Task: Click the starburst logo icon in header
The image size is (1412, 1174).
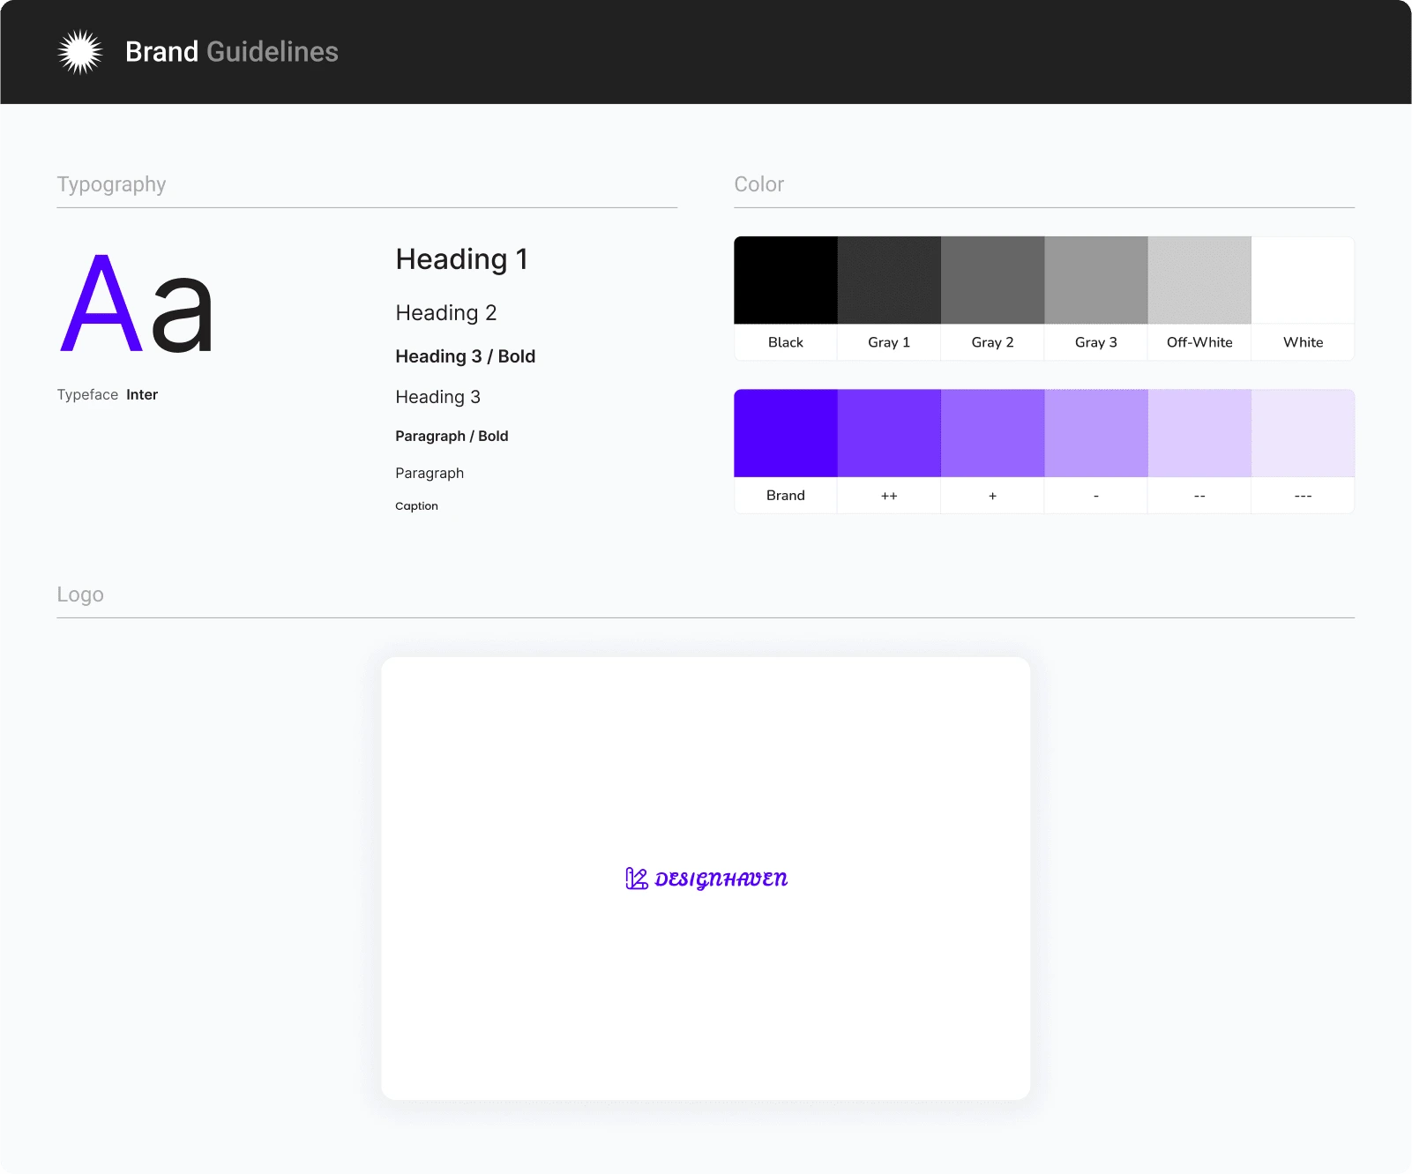Action: [80, 52]
